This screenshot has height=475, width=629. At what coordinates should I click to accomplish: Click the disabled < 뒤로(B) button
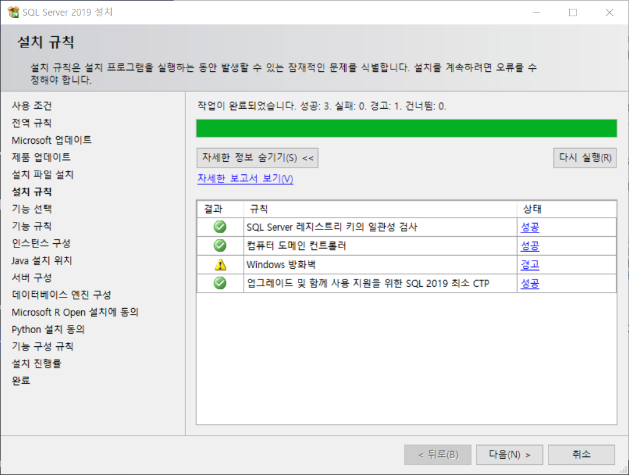pos(438,454)
